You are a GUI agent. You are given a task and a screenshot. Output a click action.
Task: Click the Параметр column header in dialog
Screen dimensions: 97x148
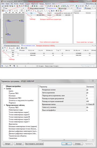pyautogui.click(x=62, y=87)
